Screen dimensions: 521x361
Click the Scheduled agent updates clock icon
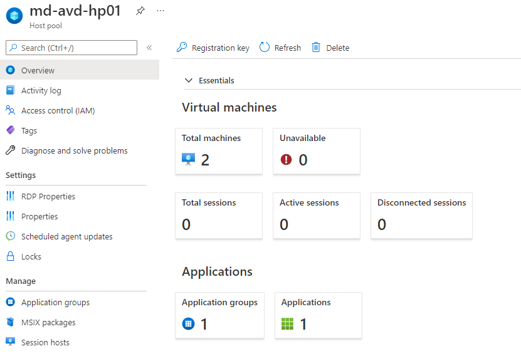point(10,236)
